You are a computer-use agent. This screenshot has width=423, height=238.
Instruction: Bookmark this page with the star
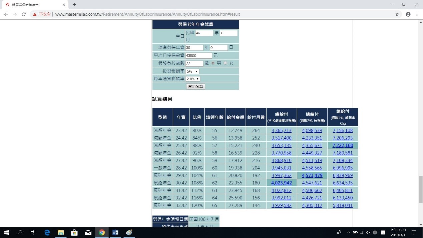click(x=397, y=14)
